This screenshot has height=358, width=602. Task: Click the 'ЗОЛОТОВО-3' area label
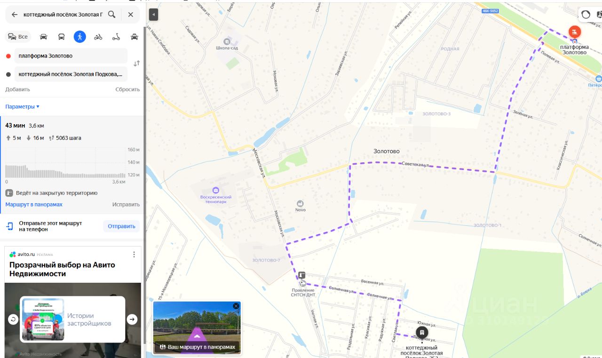tap(436, 114)
